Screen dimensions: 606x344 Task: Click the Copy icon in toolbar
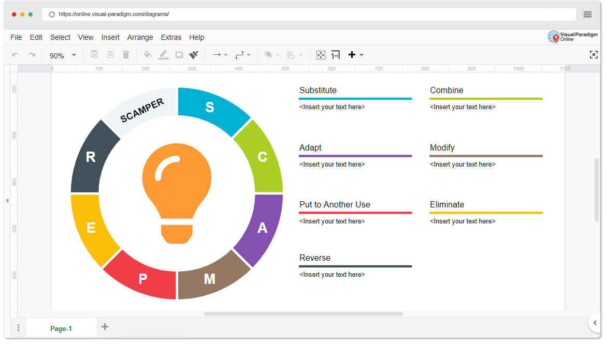94,54
